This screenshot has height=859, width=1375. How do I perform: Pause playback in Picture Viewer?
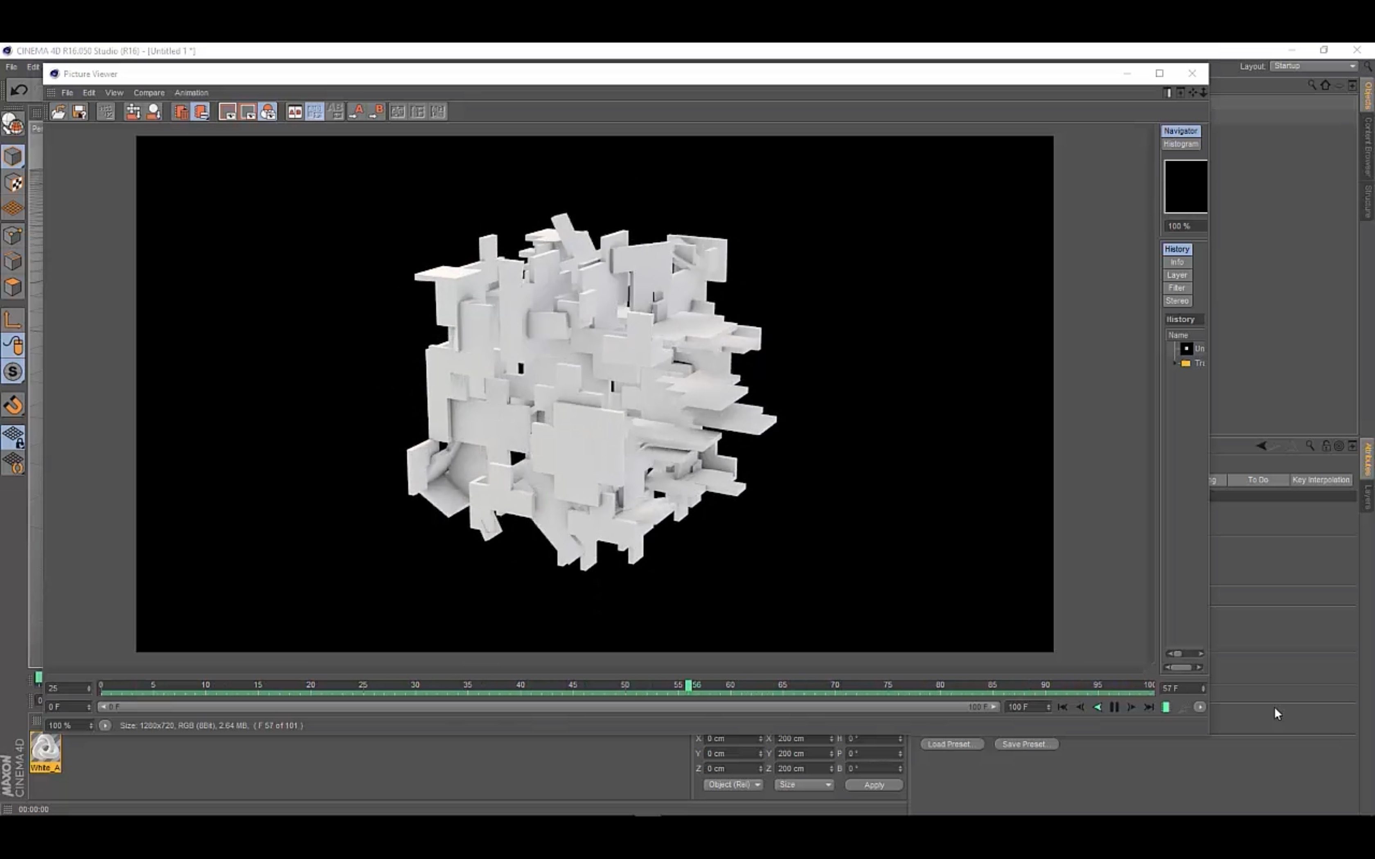[1114, 707]
